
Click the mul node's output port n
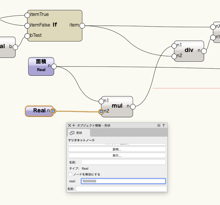(133, 106)
